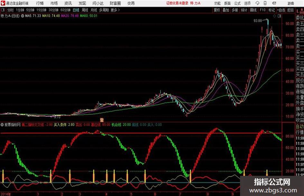
Task: Switch to the 15分钟 period tab
Action: tap(41, 10)
